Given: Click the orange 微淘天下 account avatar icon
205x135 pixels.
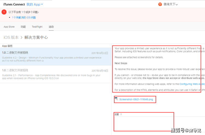Looking at the screenshot, I should (160, 4).
